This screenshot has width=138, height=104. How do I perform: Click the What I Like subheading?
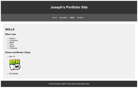(10, 34)
